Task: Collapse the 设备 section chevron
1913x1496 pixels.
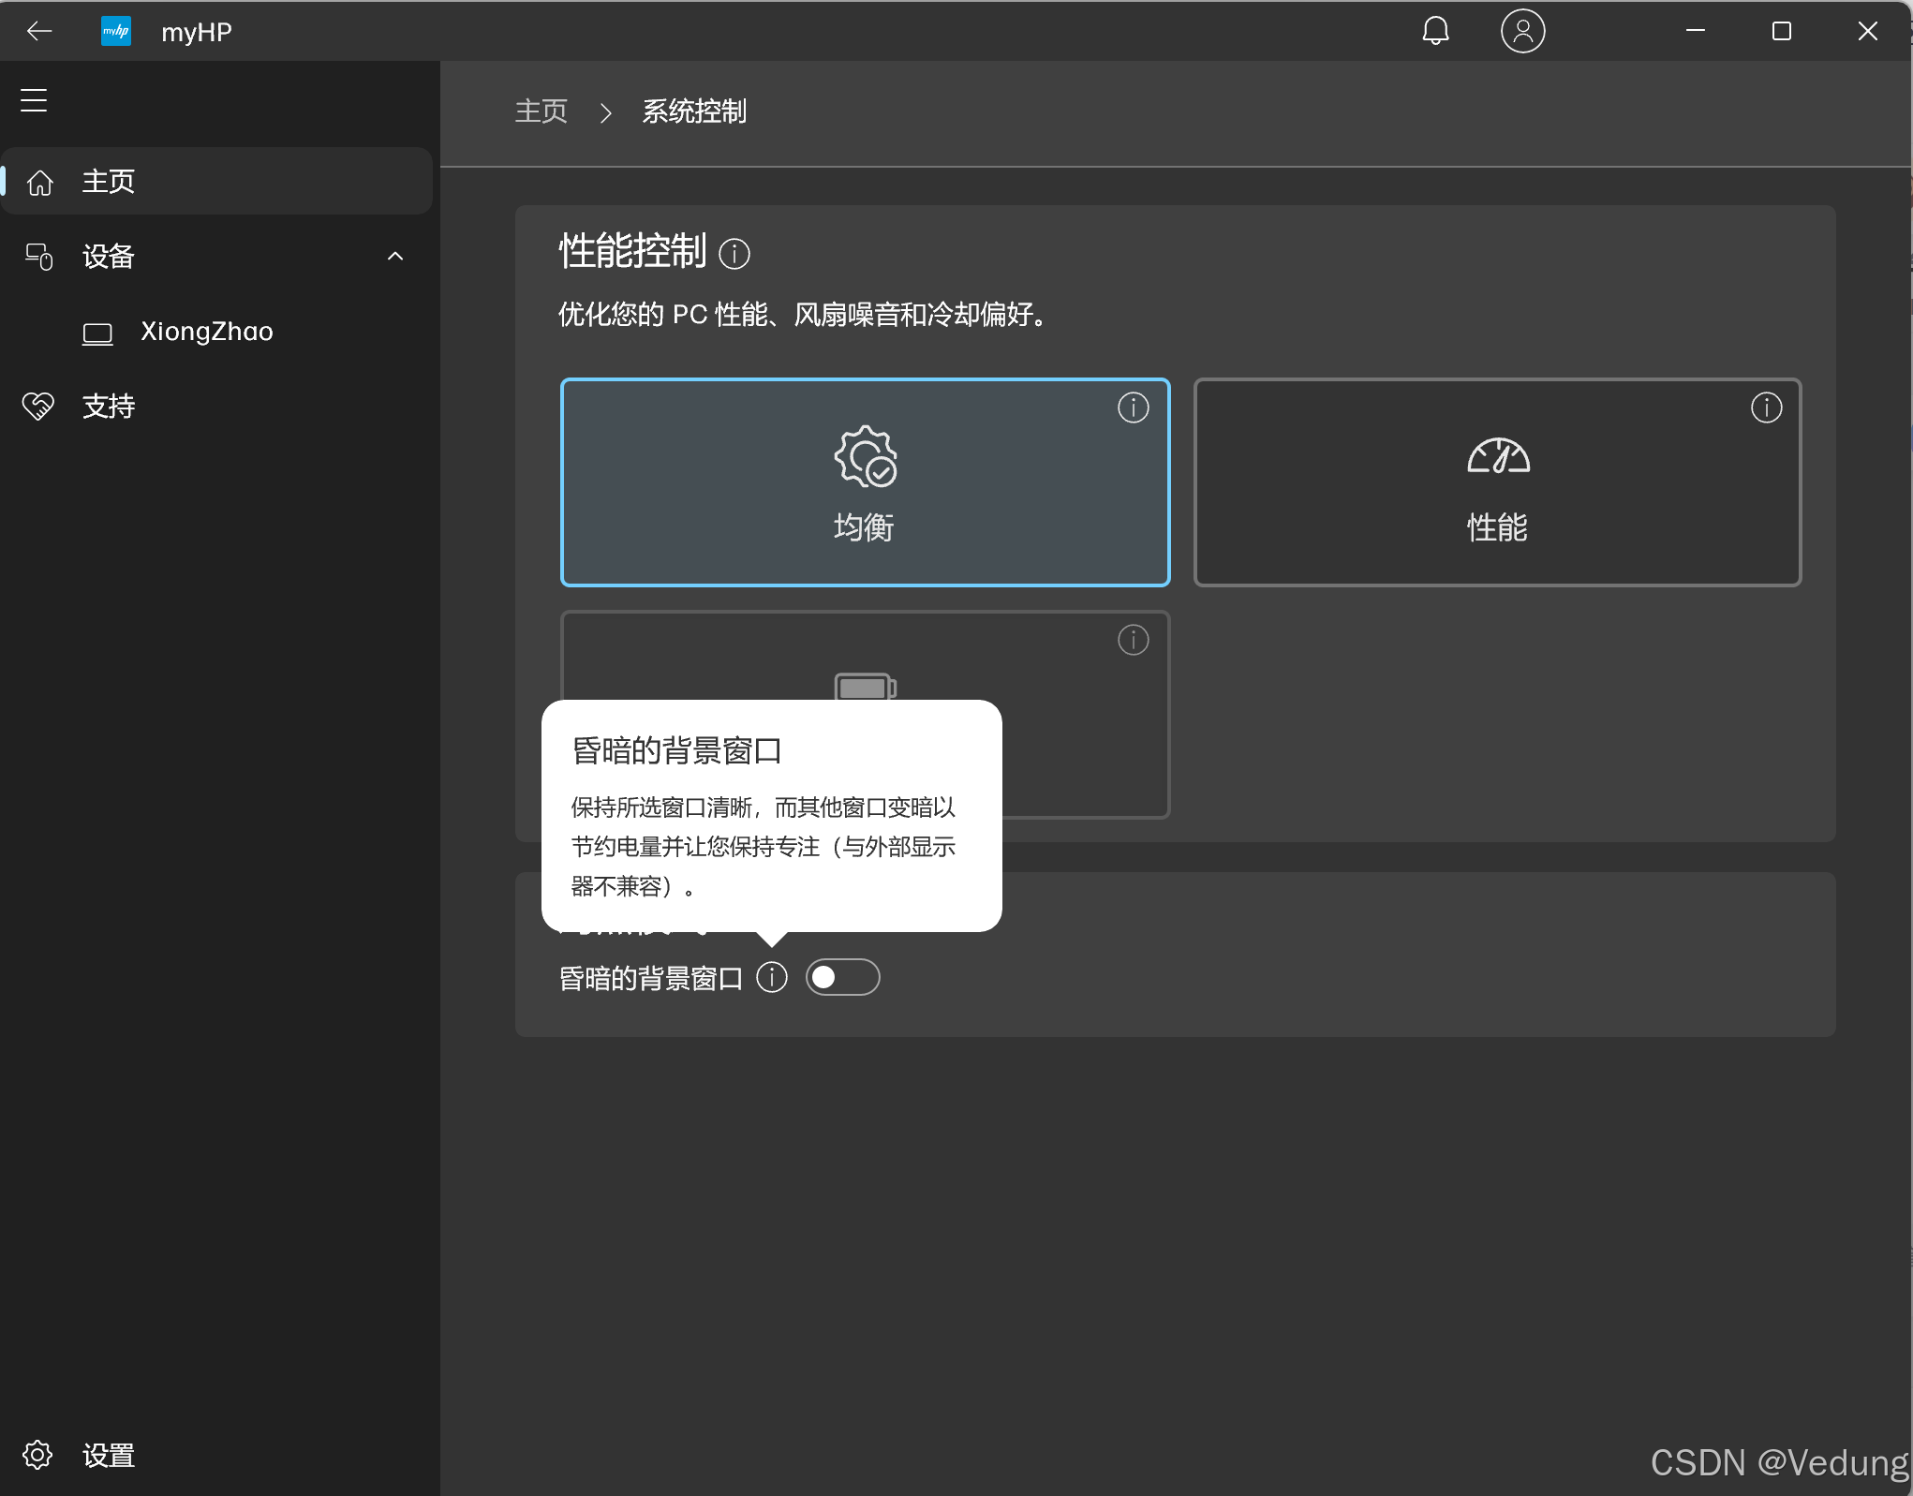Action: [x=395, y=256]
